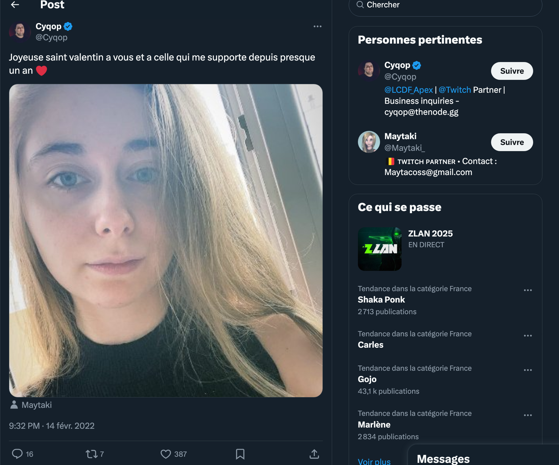Click the search magnifier icon
This screenshot has width=559, height=465.
tap(360, 5)
